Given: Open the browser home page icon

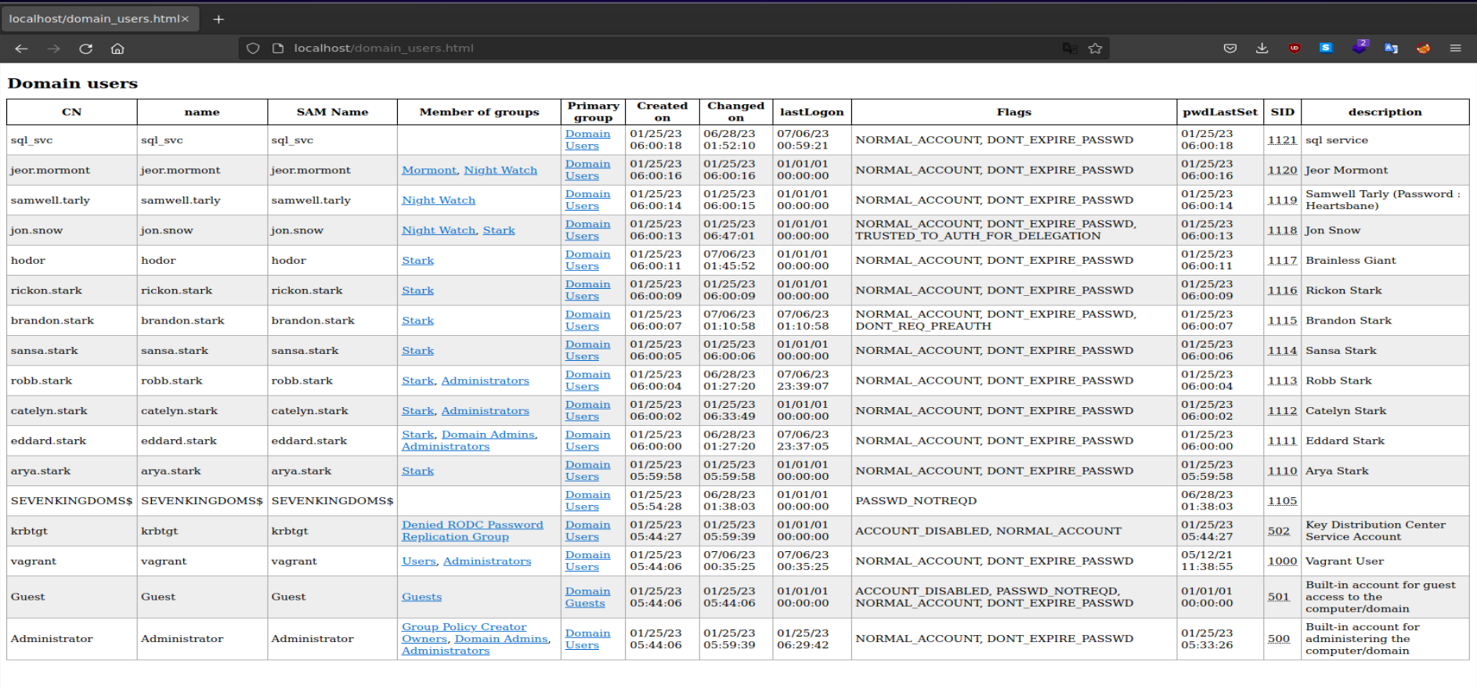Looking at the screenshot, I should click(x=117, y=49).
